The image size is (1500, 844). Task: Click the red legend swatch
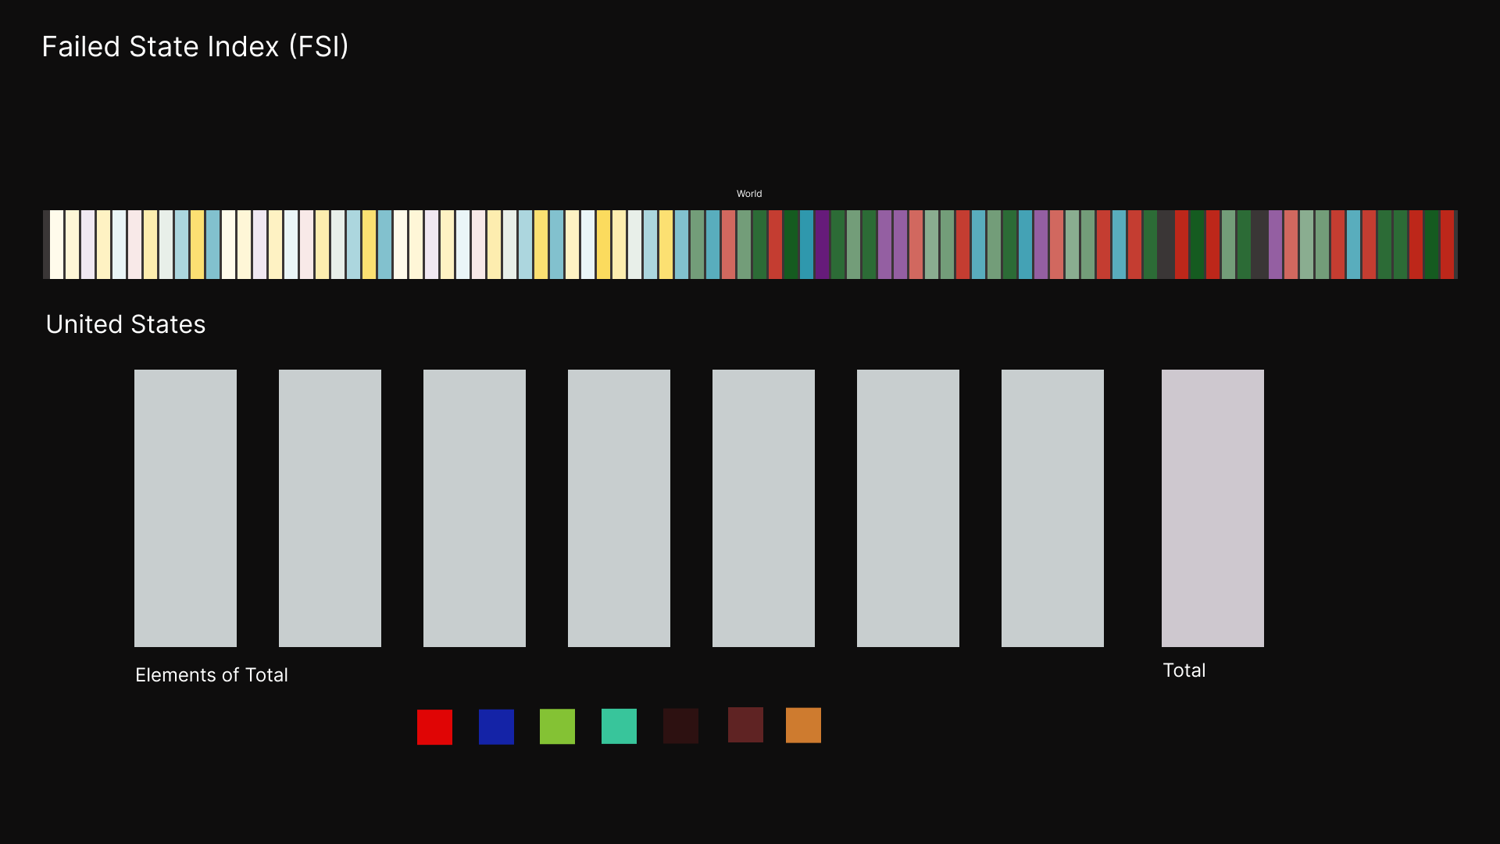[434, 727]
